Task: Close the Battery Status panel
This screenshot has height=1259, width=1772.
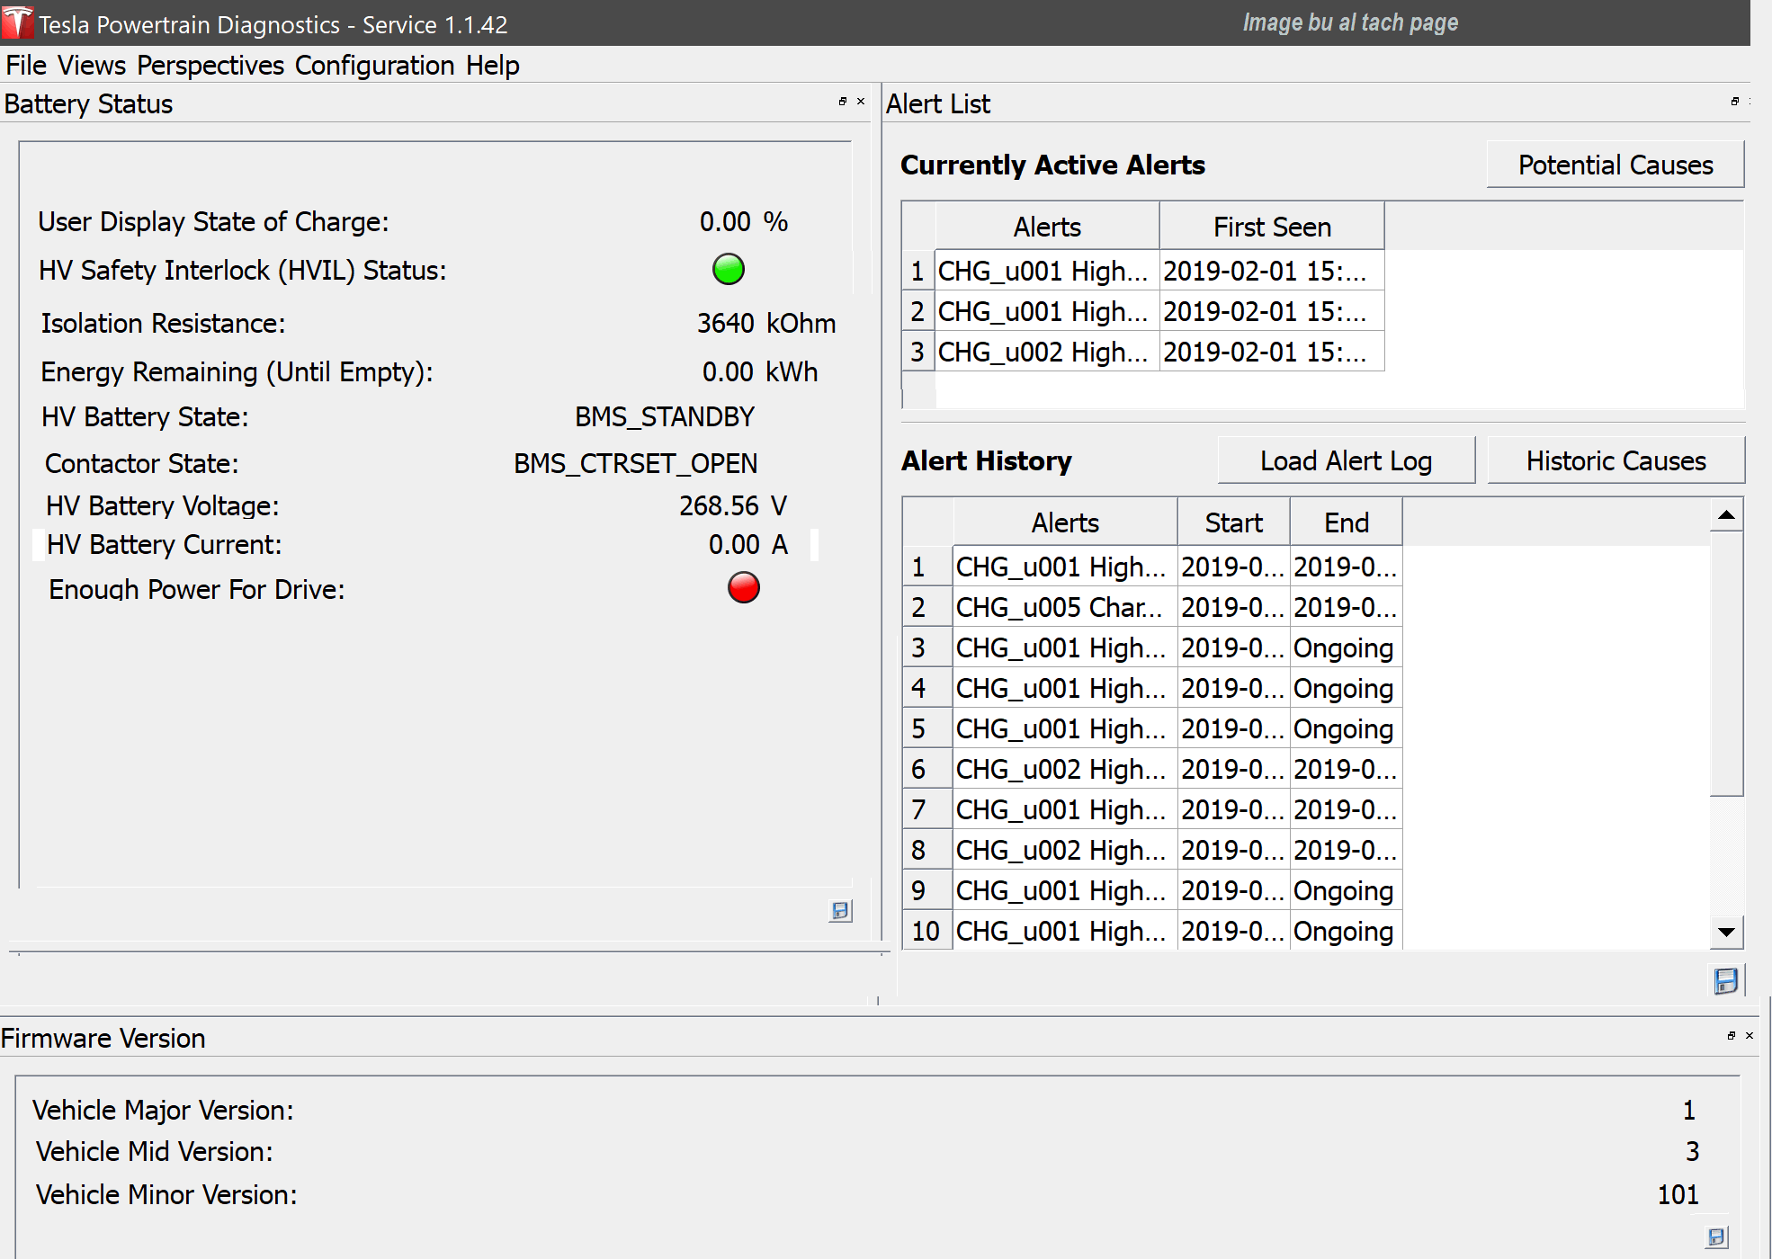Action: pyautogui.click(x=861, y=102)
